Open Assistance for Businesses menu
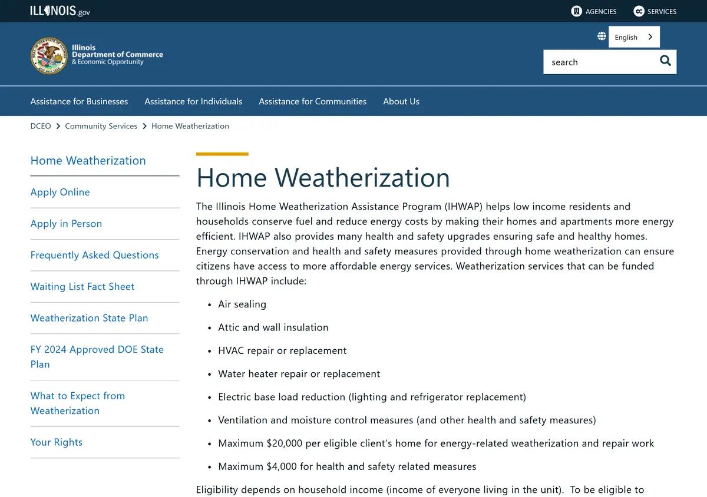Viewport: 707px width, 497px height. (79, 101)
